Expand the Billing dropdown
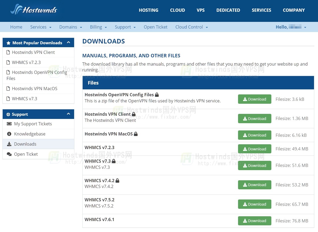The width and height of the screenshot is (318, 232). 98,27
